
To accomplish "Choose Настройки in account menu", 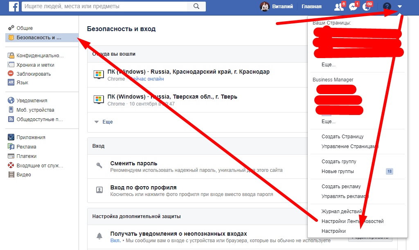I will tap(333, 231).
